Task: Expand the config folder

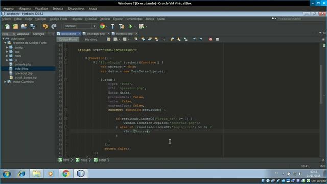Action: coord(7,48)
